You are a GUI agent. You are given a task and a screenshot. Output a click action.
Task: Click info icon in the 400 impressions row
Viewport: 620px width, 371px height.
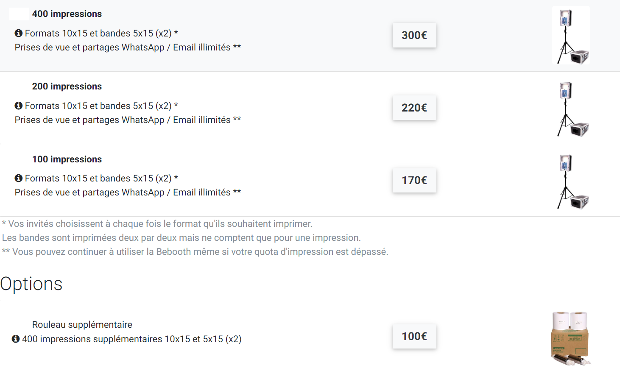[18, 33]
